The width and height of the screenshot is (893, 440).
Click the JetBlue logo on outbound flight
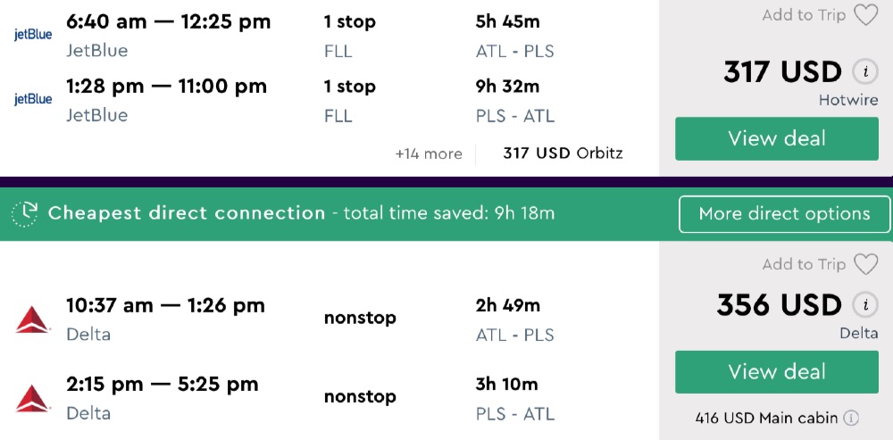click(x=33, y=35)
